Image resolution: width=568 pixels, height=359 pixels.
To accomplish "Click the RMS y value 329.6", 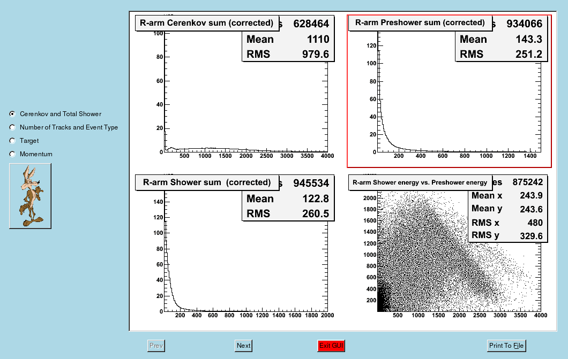I will tap(531, 236).
